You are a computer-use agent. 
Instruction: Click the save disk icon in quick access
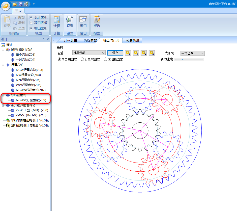pyautogui.click(x=21, y=4)
